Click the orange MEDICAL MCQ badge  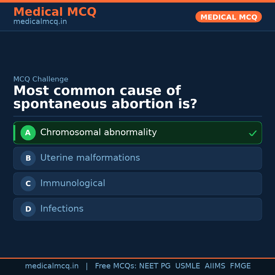point(228,17)
